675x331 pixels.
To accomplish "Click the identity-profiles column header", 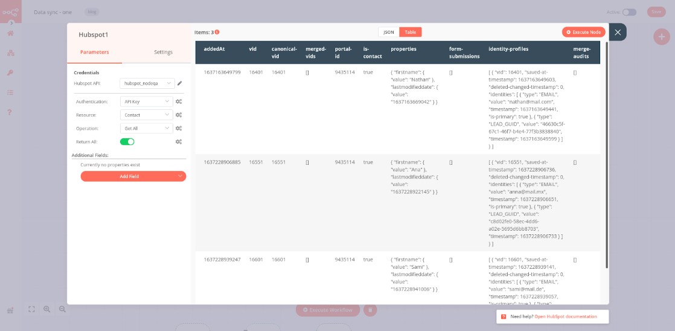I will (508, 49).
